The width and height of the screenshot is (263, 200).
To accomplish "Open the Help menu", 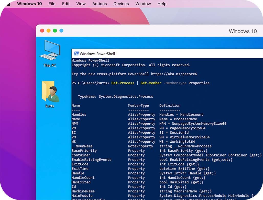I will [162, 4].
